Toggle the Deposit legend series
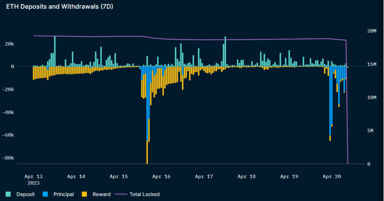 [x=20, y=195]
